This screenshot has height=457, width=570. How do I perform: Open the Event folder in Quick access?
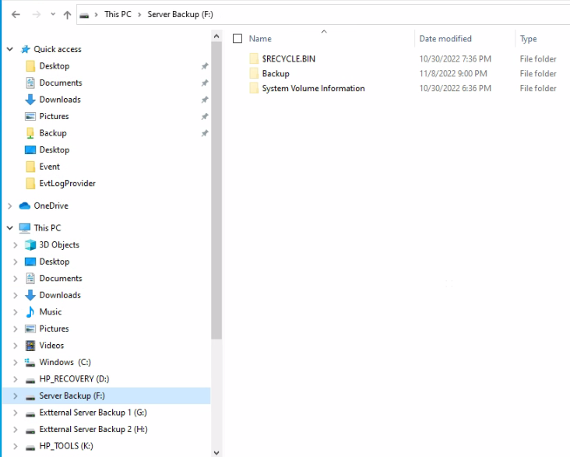coord(49,167)
